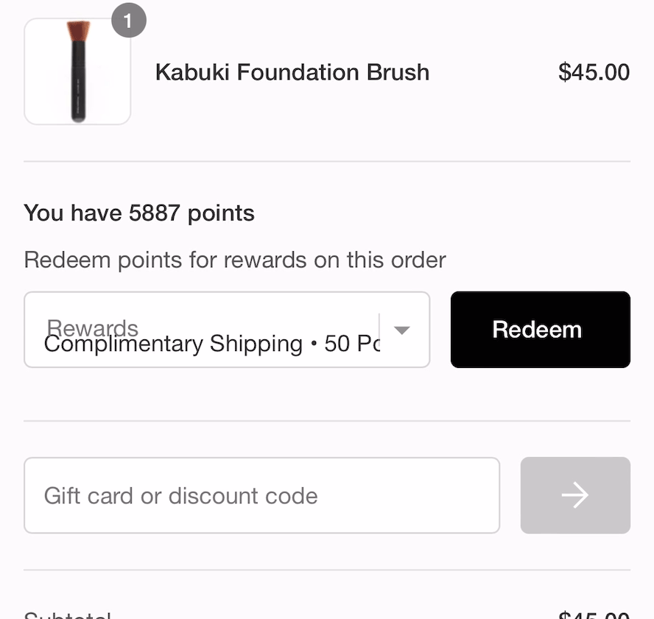
Task: Click the Kabuki Foundation Brush product name
Action: [292, 72]
